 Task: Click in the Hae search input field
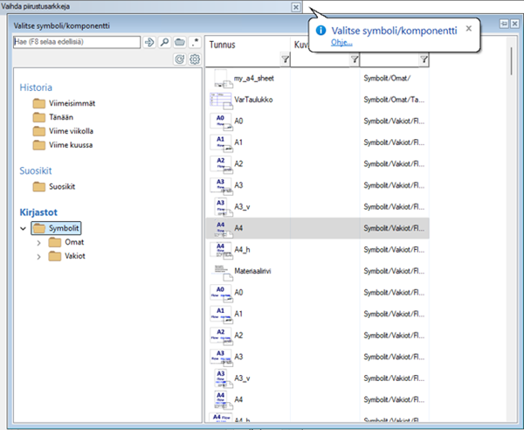pyautogui.click(x=76, y=42)
